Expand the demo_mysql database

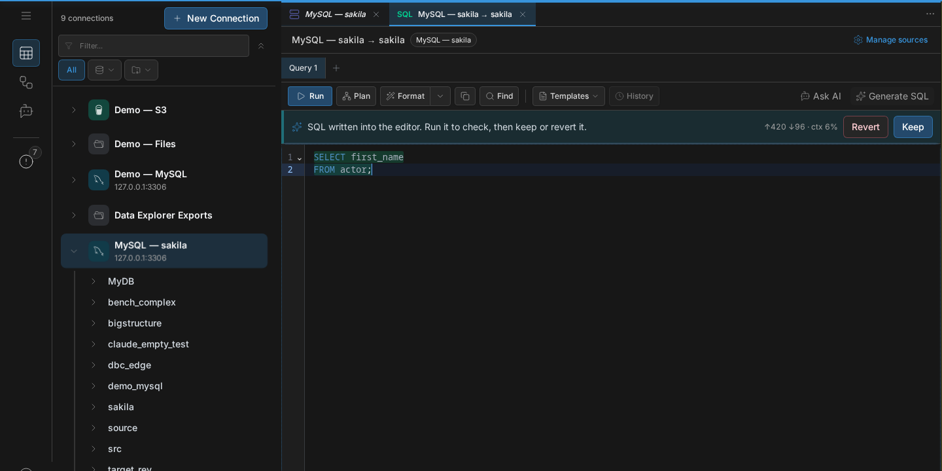(93, 386)
